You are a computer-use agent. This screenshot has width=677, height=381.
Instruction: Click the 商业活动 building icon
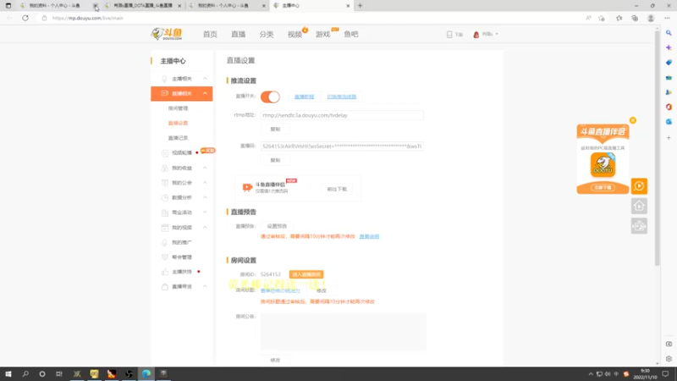[x=164, y=213]
